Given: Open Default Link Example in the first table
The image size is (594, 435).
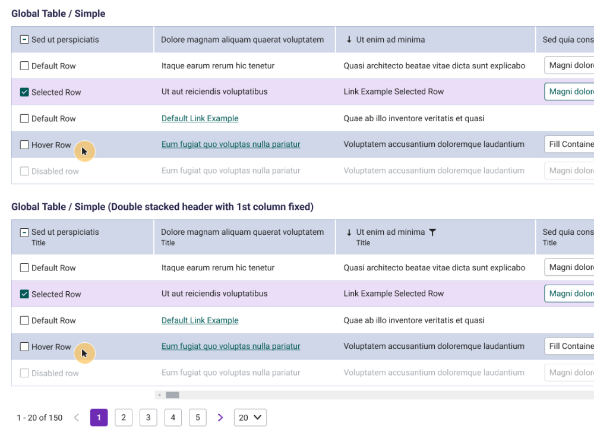Looking at the screenshot, I should tap(200, 118).
